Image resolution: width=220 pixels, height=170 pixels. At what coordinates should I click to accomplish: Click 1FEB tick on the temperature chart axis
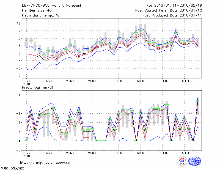coord(119,81)
